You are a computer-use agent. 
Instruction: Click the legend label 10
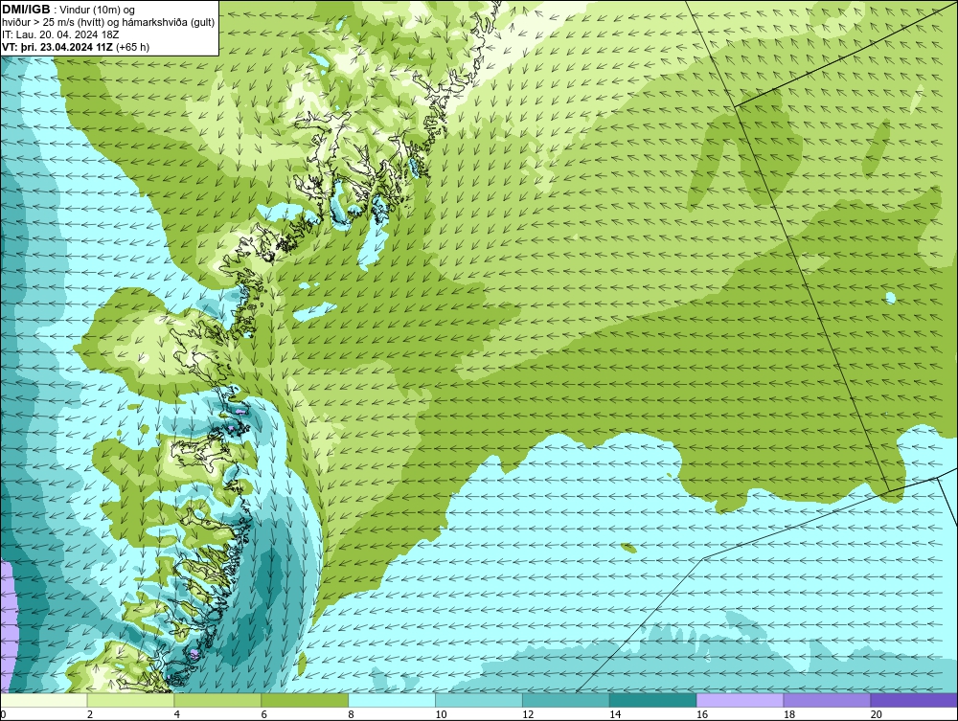[441, 714]
